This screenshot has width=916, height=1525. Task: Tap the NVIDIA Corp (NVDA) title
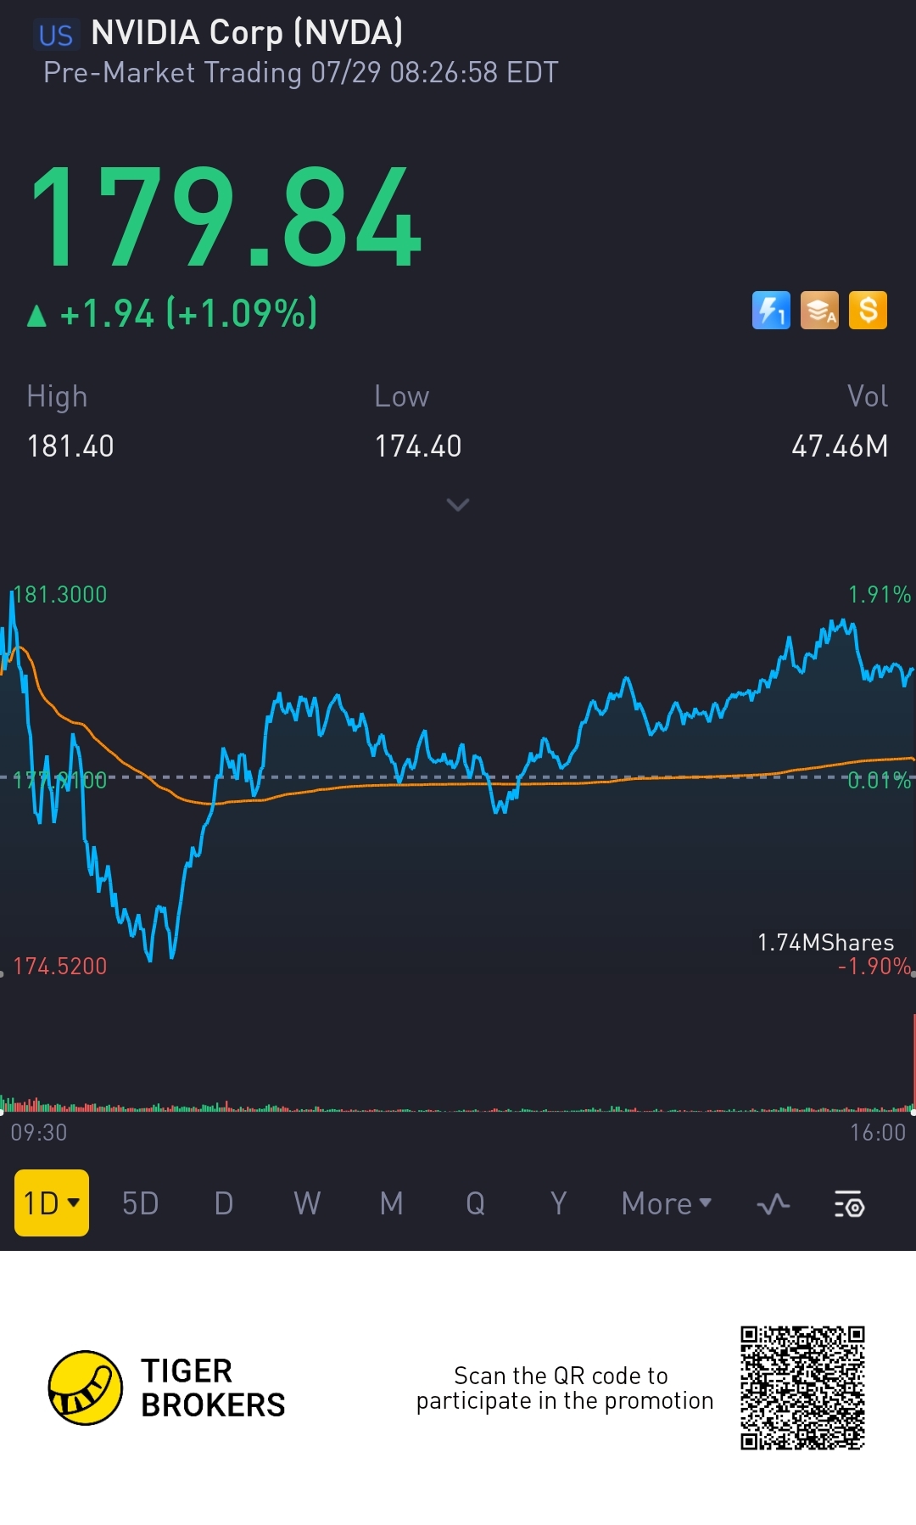coord(247,33)
